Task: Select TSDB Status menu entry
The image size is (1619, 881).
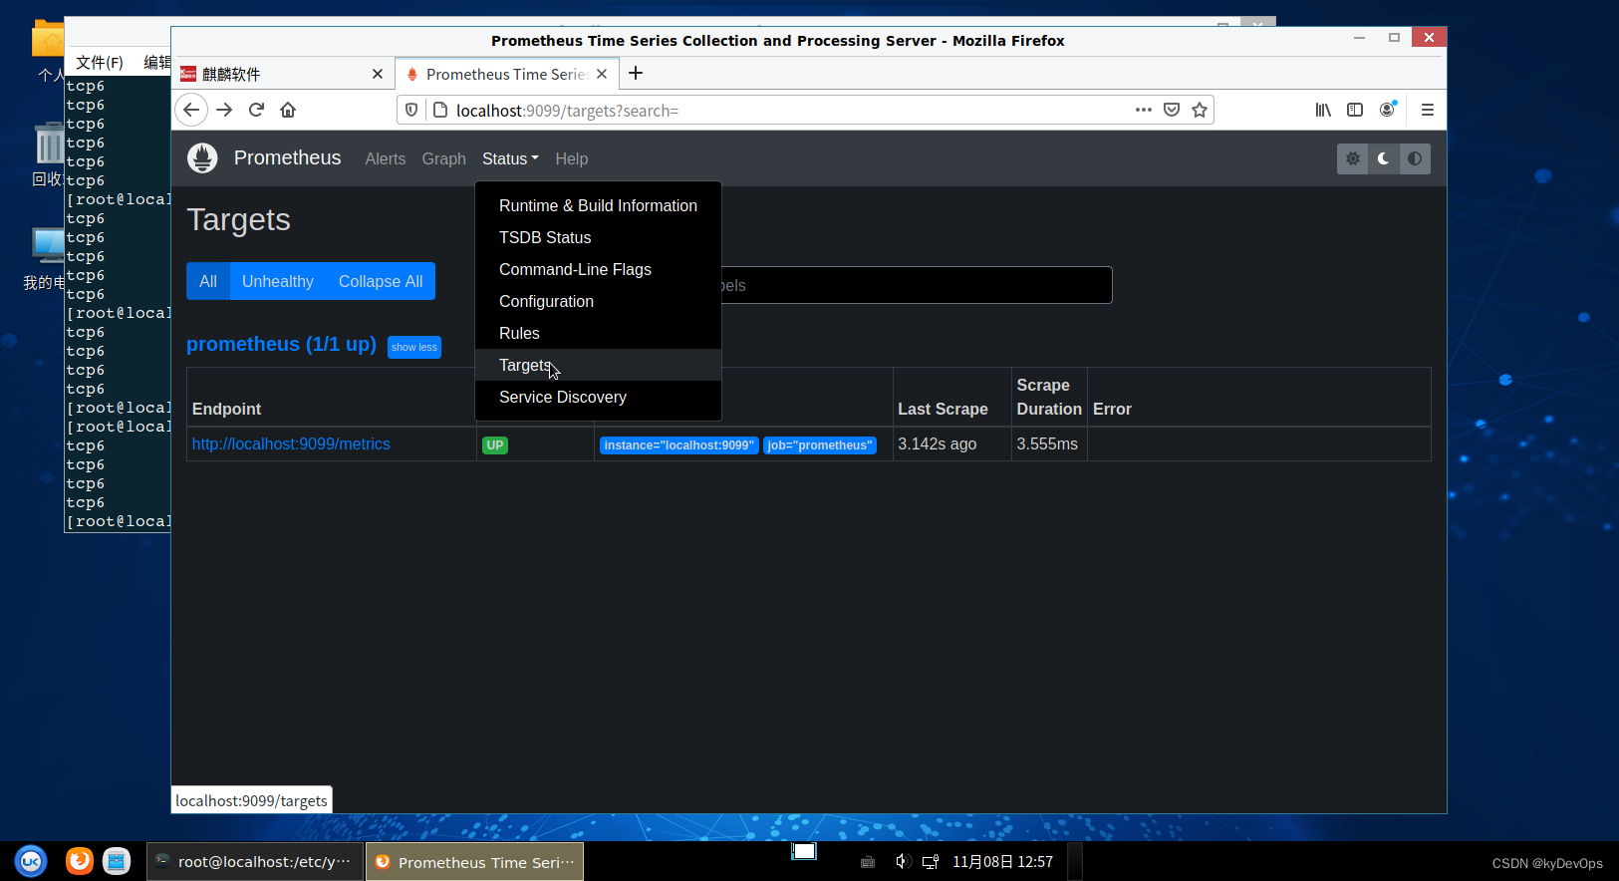Action: coord(598,237)
